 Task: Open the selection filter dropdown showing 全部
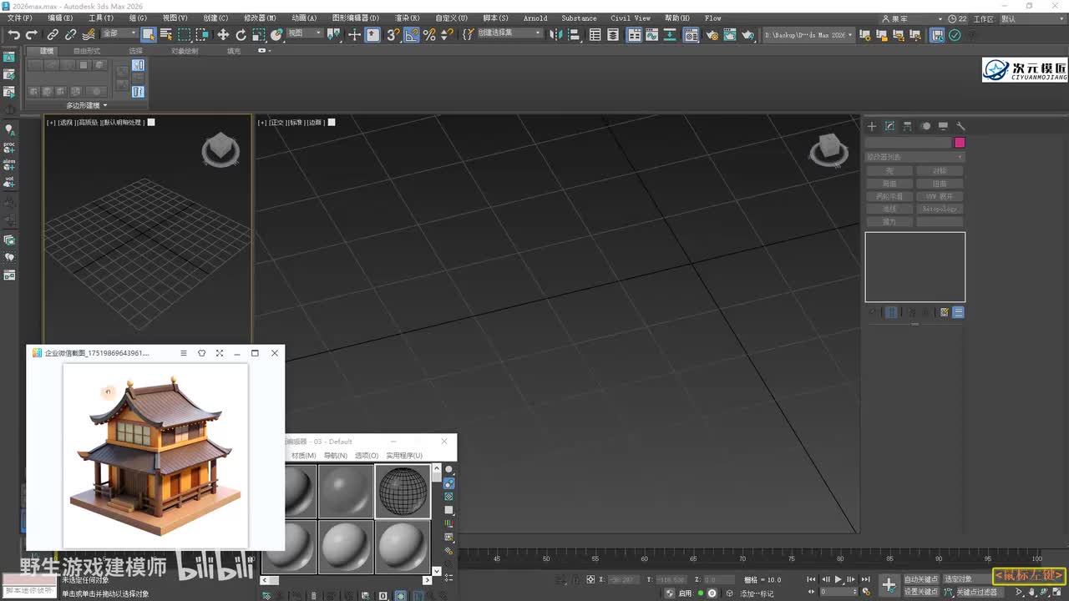coord(119,33)
